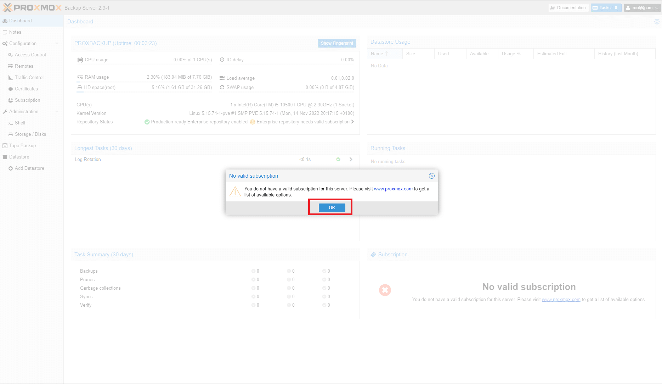Click the Notes sheet icon
The image size is (662, 384).
pos(5,32)
